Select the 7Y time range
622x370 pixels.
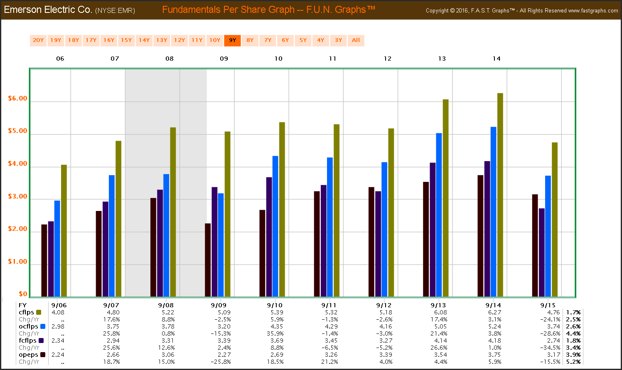268,40
